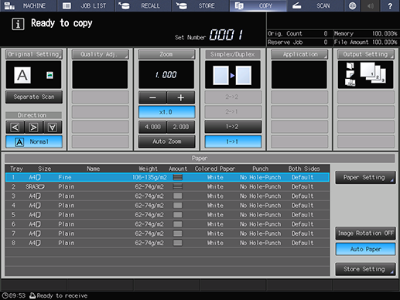Screen dimensions: 400x300
Task: Select tray 4 Plain paper row
Action: point(167,206)
